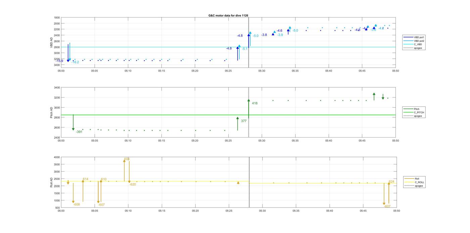Viewport: 470px width, 233px height.
Task: Click the roll arrow labeled 604
Action: (124, 170)
